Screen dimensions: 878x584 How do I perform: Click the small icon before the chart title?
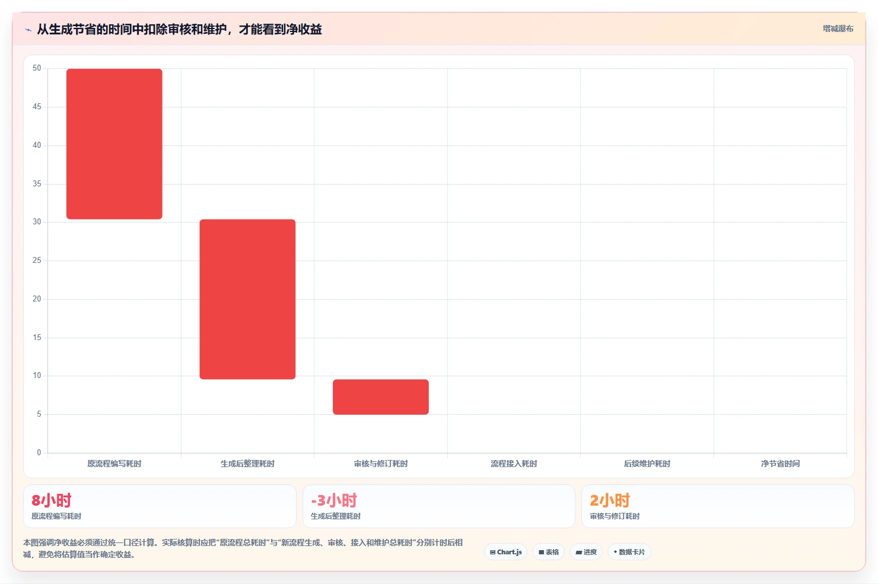(28, 30)
